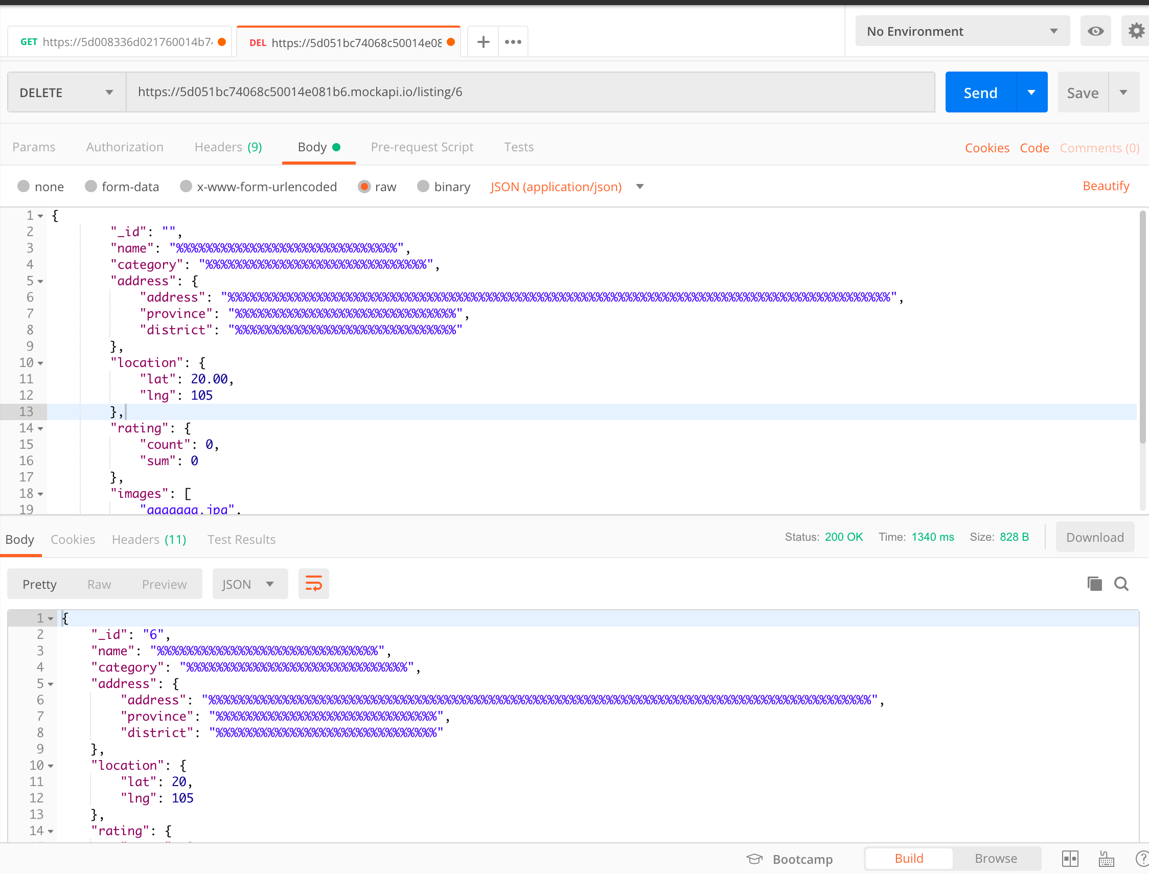Collapse the images array at request line 18
Image resolution: width=1149 pixels, height=874 pixels.
[40, 494]
